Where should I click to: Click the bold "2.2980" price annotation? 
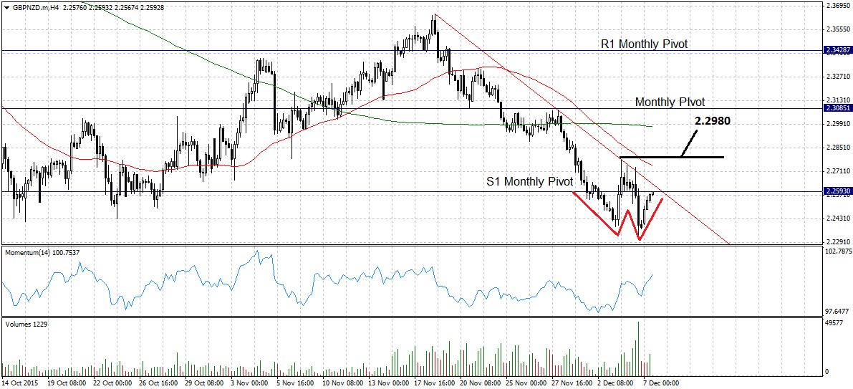click(x=712, y=121)
